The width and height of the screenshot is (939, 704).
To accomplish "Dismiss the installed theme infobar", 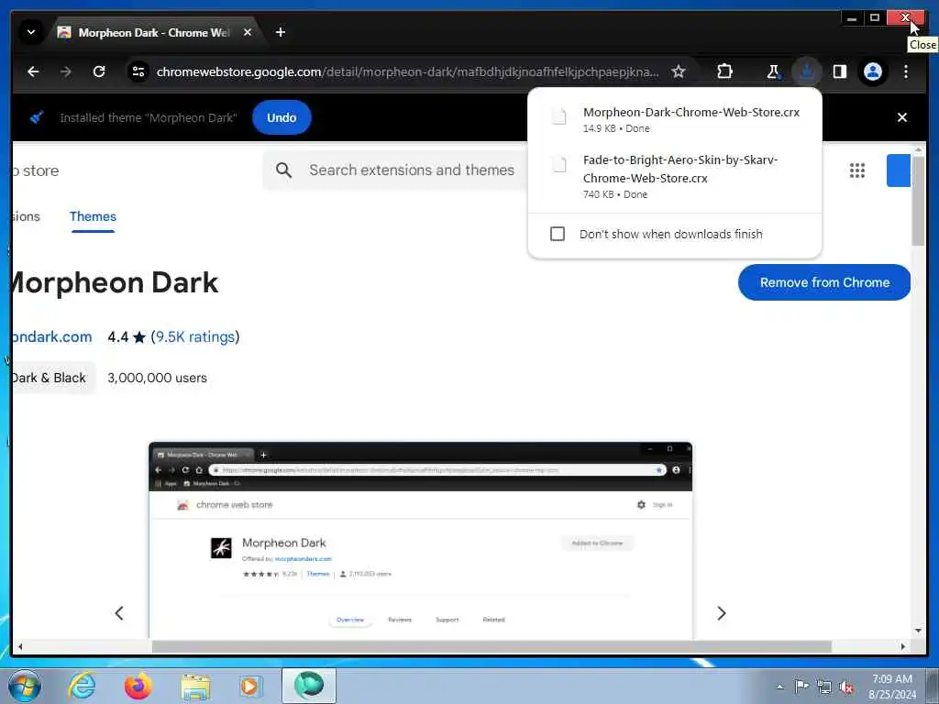I will (x=902, y=117).
